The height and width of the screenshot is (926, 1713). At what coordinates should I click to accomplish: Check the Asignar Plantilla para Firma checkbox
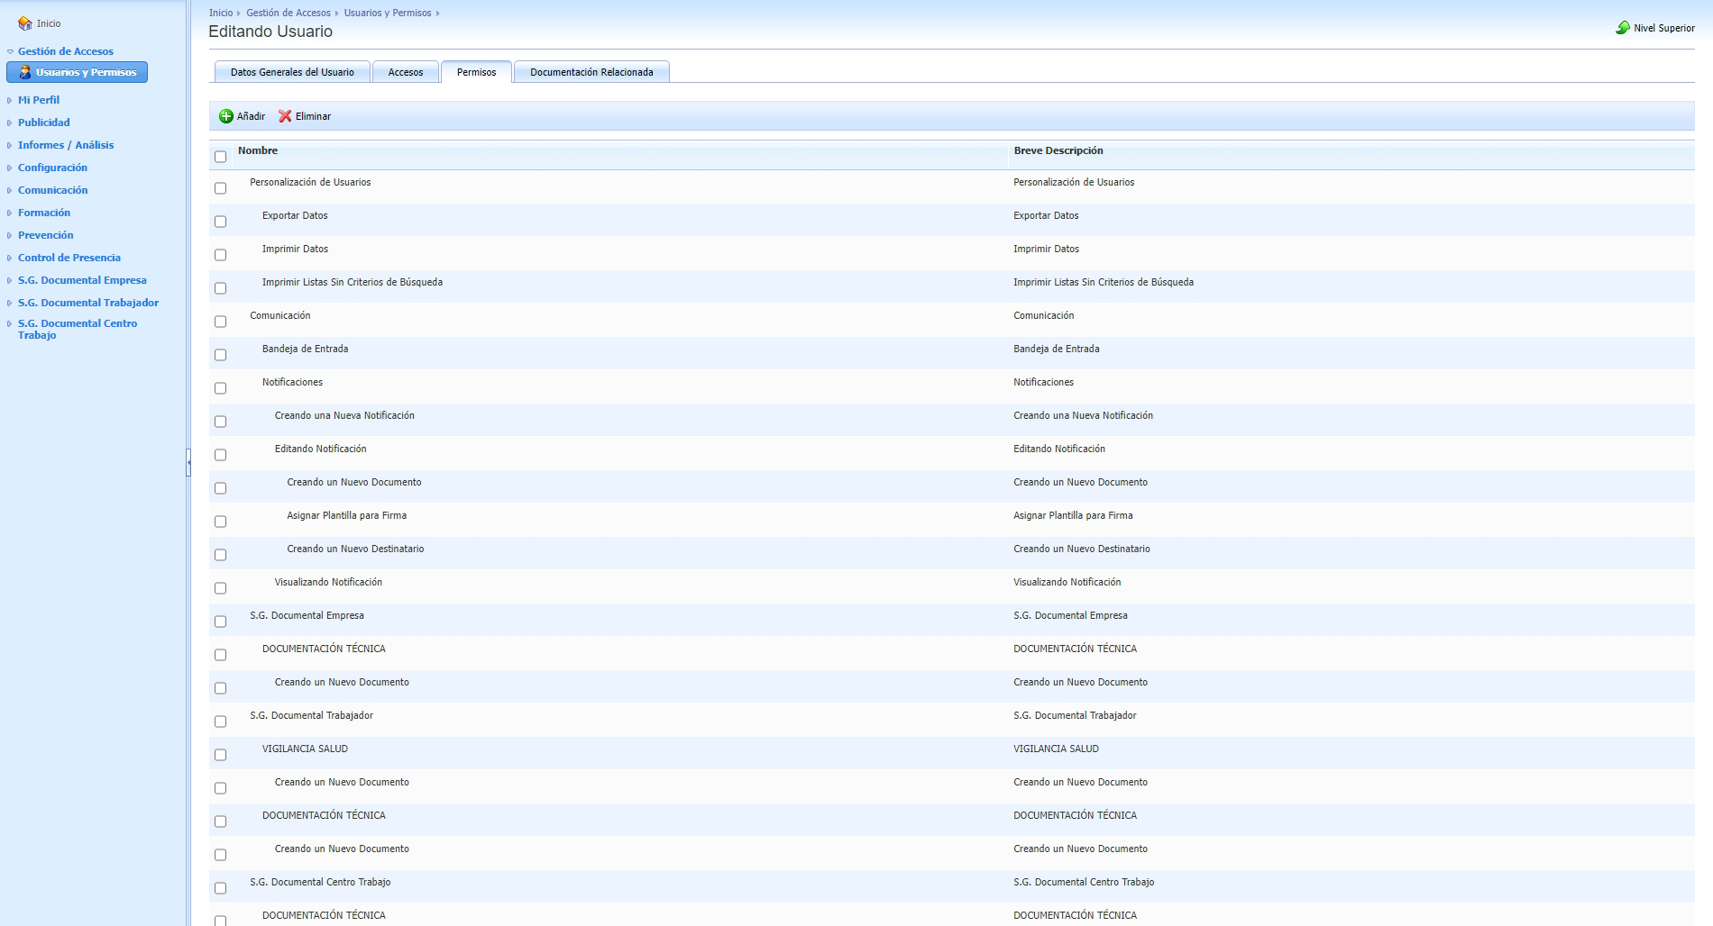click(x=220, y=522)
